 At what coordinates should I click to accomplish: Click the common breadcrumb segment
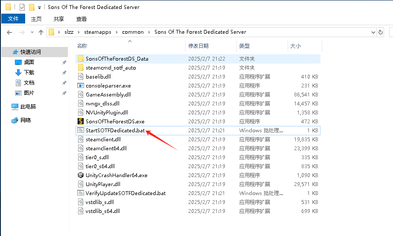pos(133,32)
